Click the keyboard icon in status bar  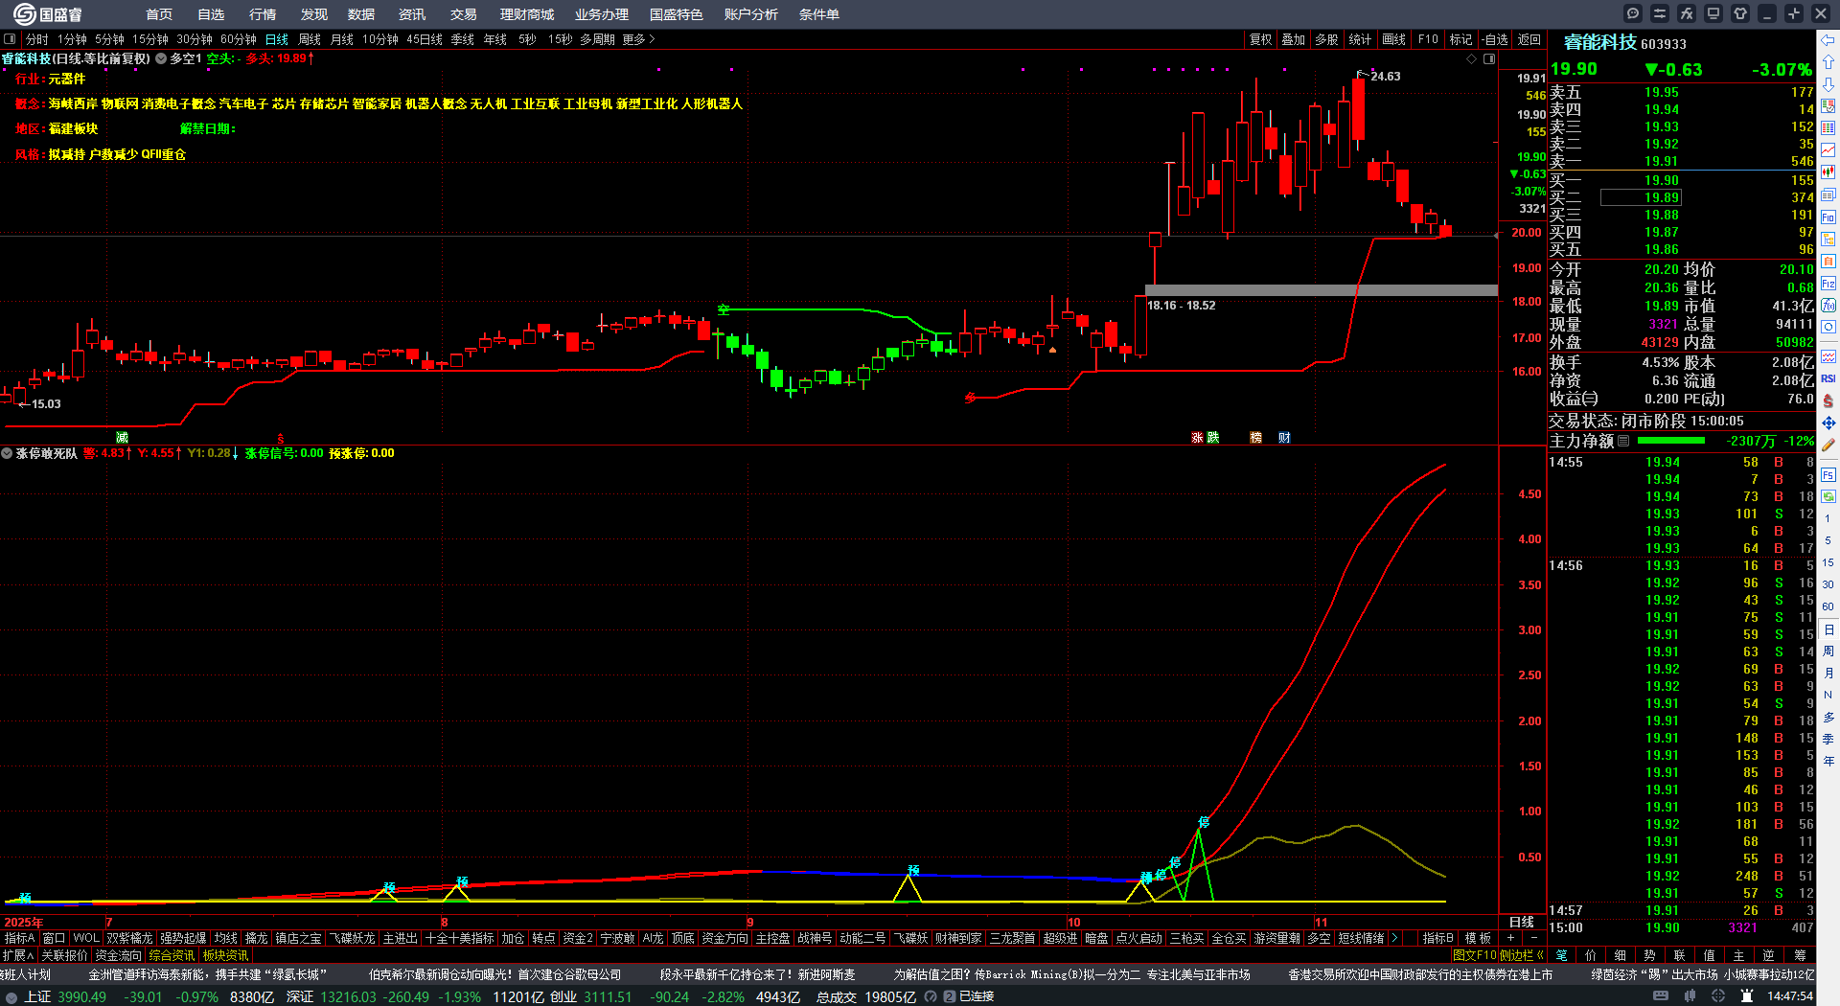1661,996
